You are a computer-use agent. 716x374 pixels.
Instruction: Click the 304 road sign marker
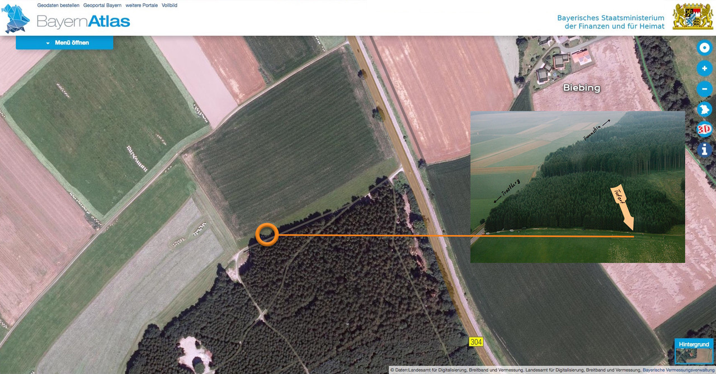475,342
